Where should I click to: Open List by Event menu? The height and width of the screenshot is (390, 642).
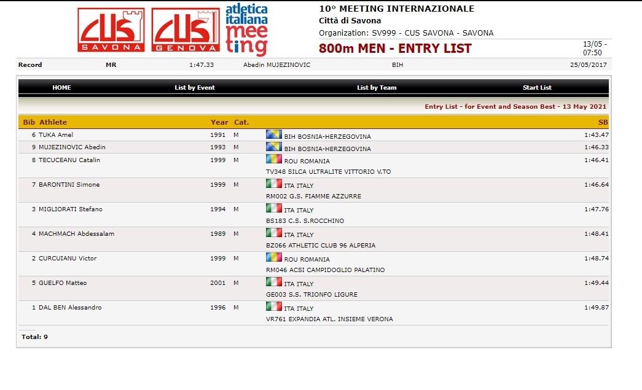pyautogui.click(x=195, y=88)
